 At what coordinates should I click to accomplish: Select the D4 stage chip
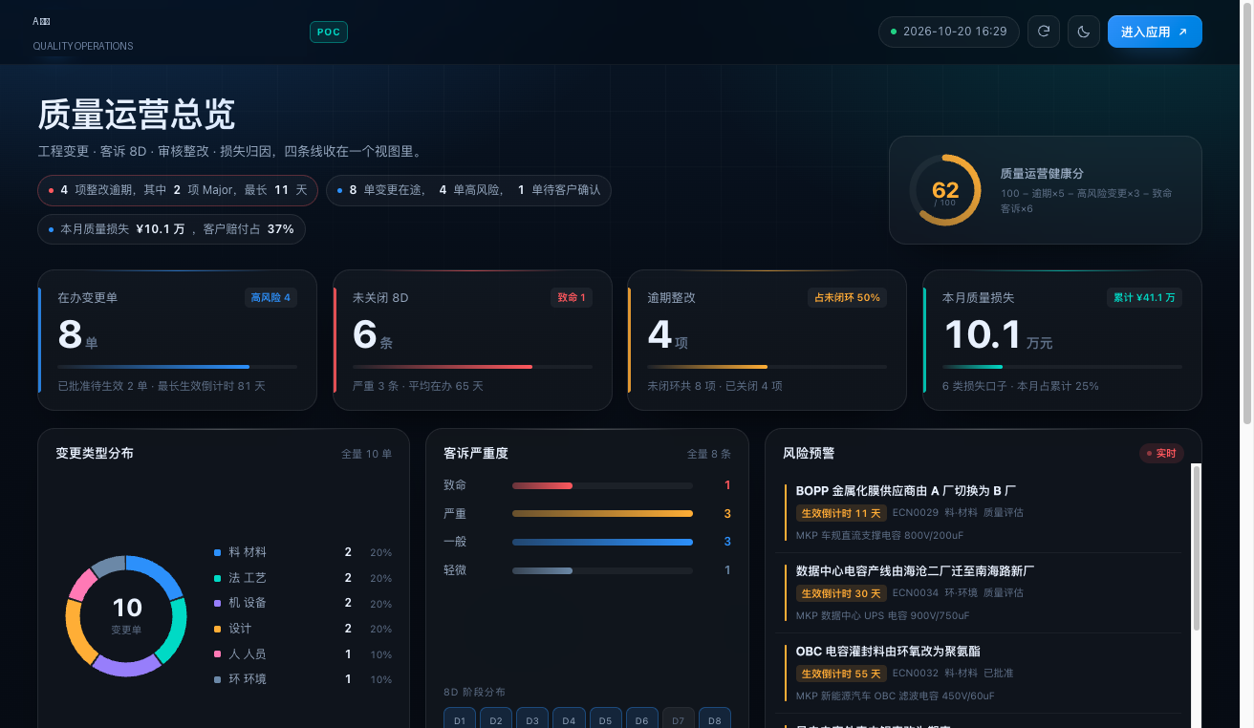[x=569, y=718]
